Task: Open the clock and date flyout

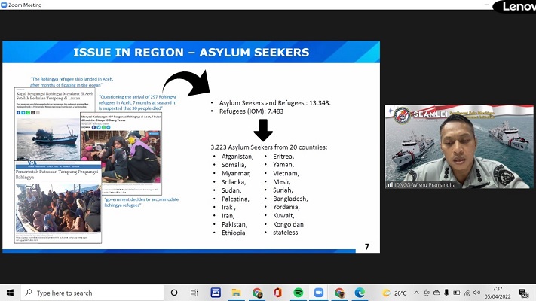Action: pyautogui.click(x=498, y=293)
